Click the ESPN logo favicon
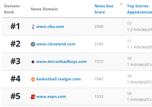The width and height of the screenshot is (152, 107). tap(33, 97)
